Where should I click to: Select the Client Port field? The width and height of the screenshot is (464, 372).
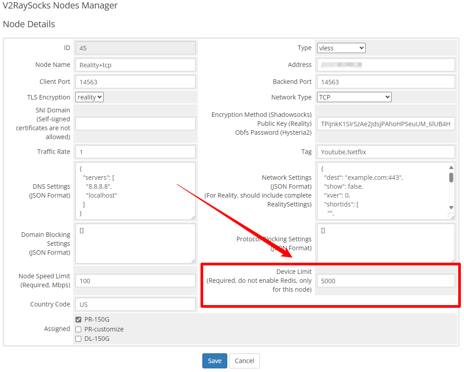135,82
